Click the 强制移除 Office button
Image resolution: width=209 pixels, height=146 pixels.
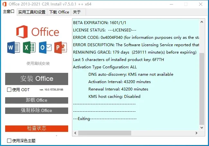point(37,110)
